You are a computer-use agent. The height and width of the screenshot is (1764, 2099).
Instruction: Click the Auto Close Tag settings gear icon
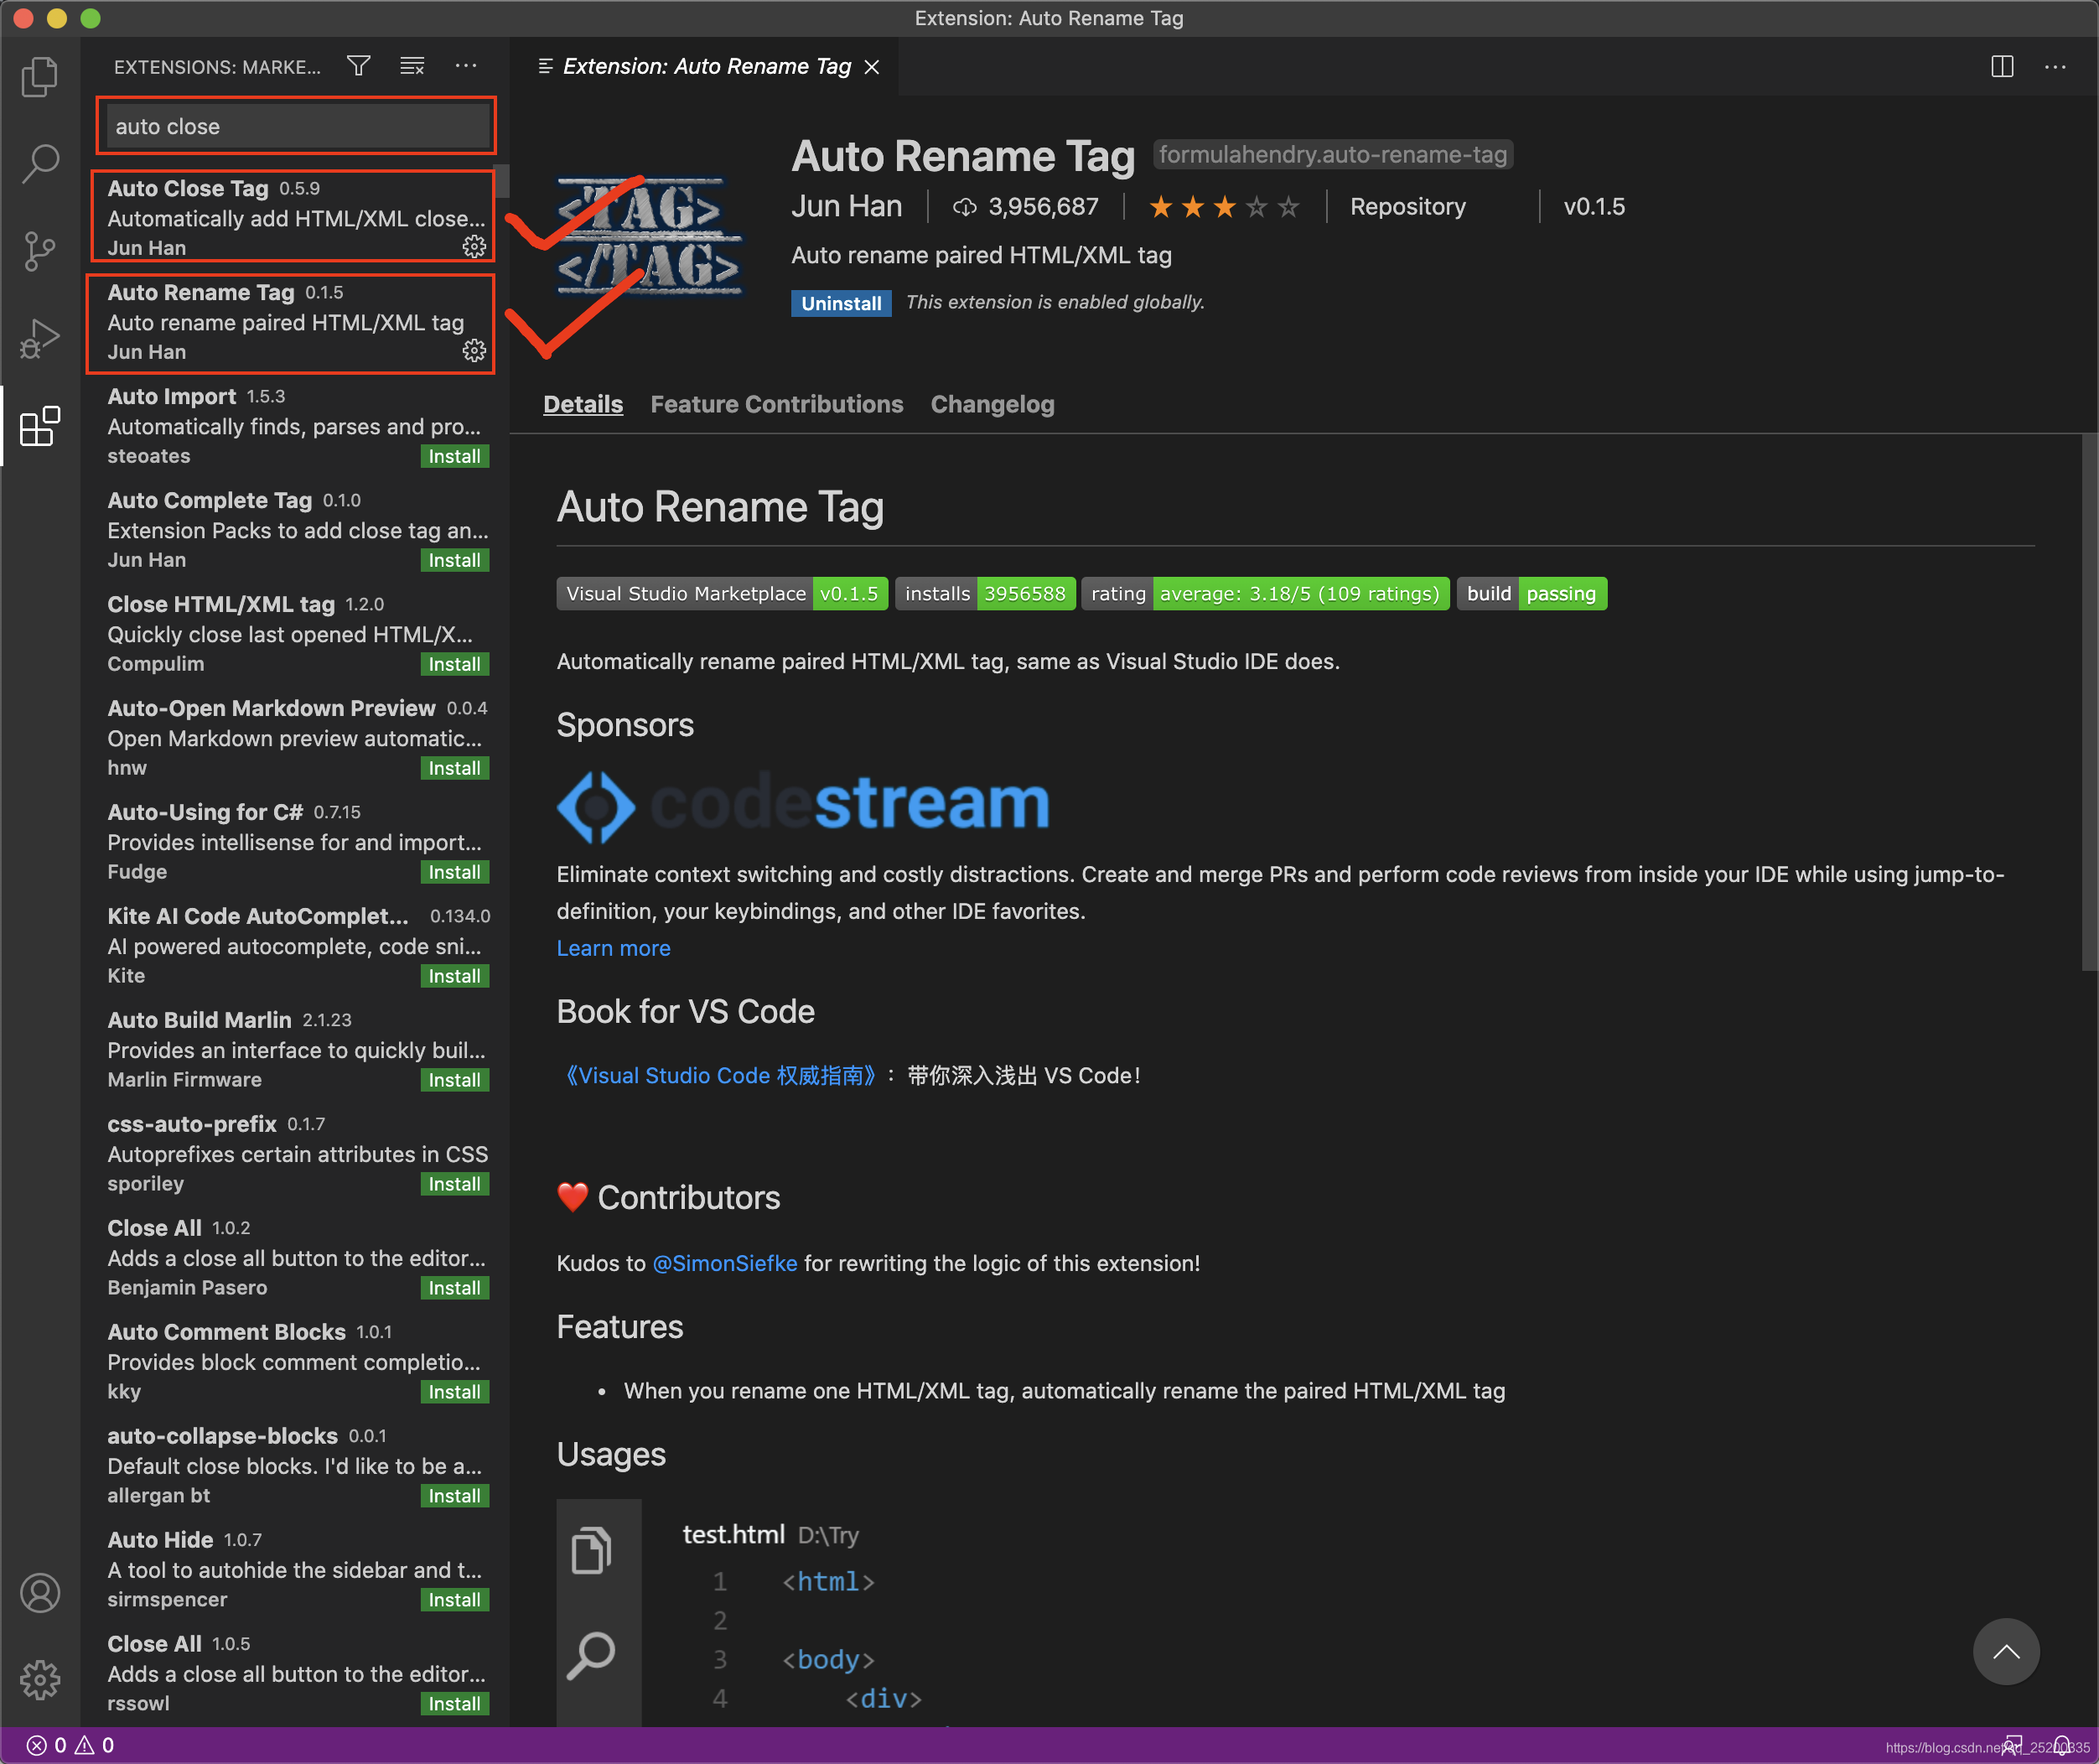[474, 245]
